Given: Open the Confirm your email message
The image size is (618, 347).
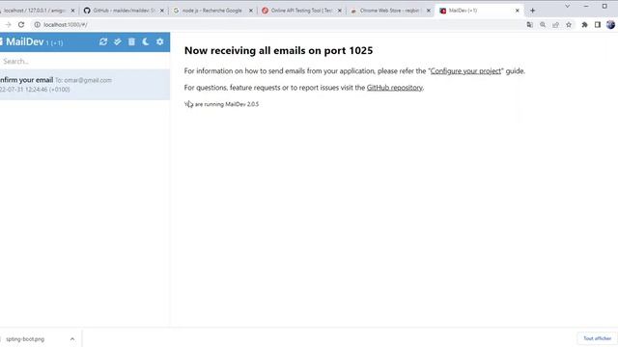Looking at the screenshot, I should (85, 85).
